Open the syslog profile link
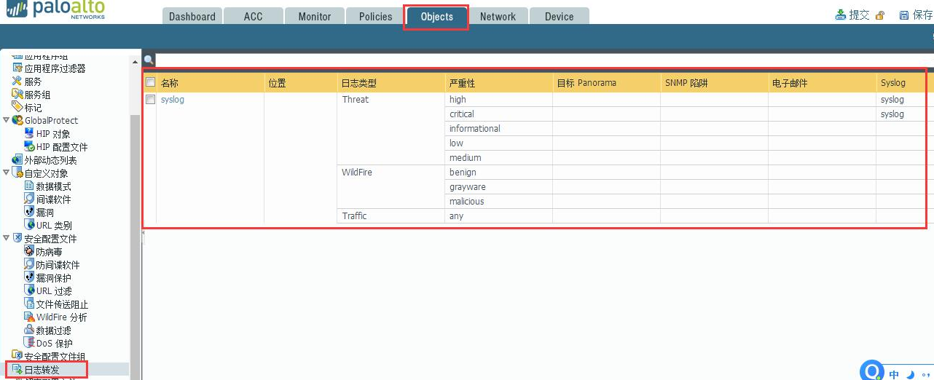 [173, 100]
